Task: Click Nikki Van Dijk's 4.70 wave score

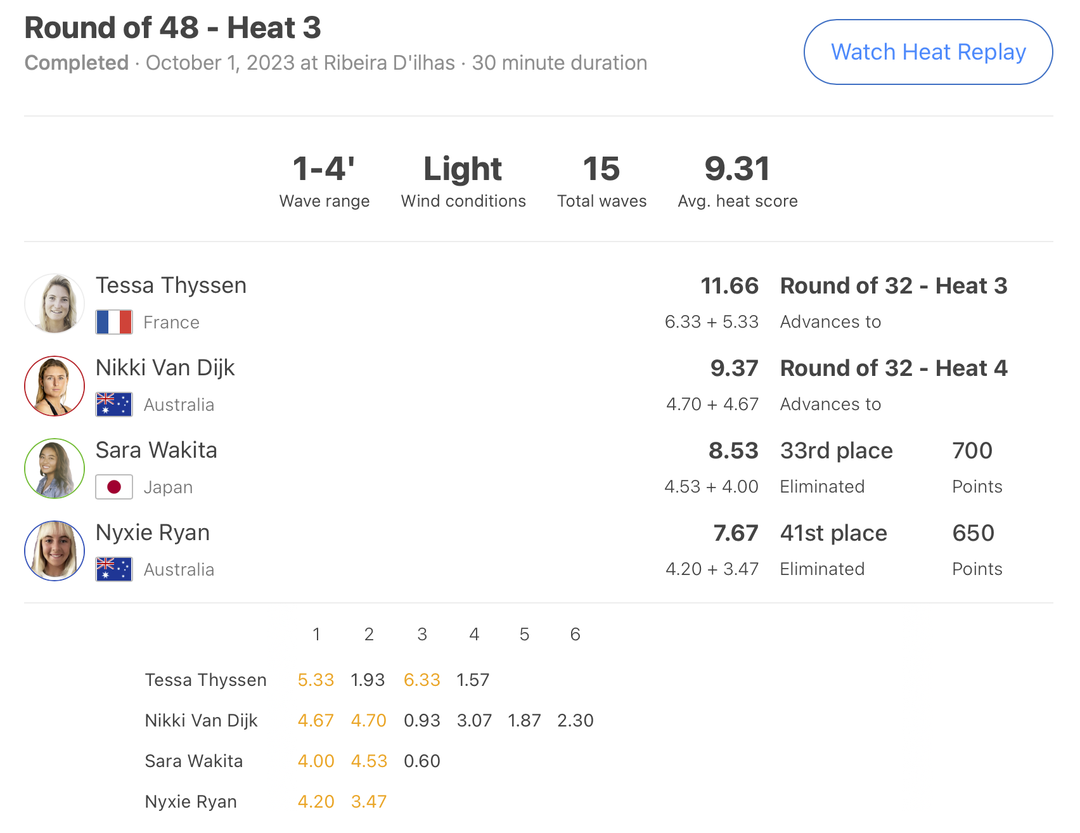Action: click(369, 721)
